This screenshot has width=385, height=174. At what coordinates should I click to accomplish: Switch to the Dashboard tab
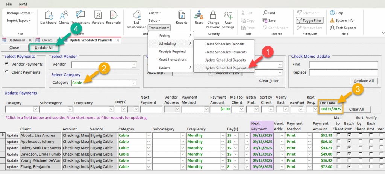click(17, 40)
